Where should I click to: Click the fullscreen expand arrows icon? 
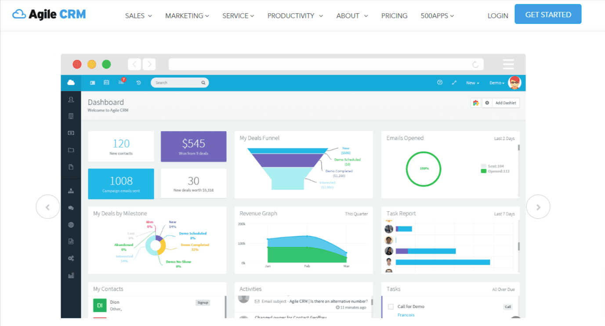coord(454,83)
